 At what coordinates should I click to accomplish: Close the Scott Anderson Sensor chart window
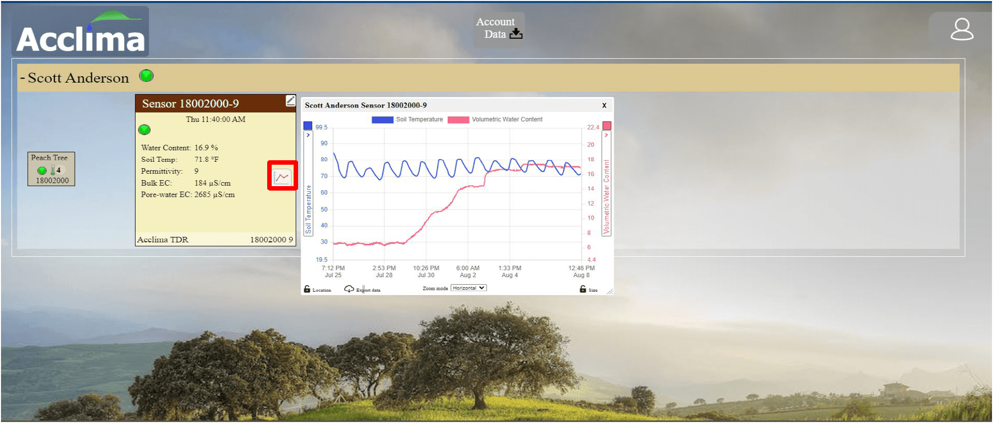(604, 106)
